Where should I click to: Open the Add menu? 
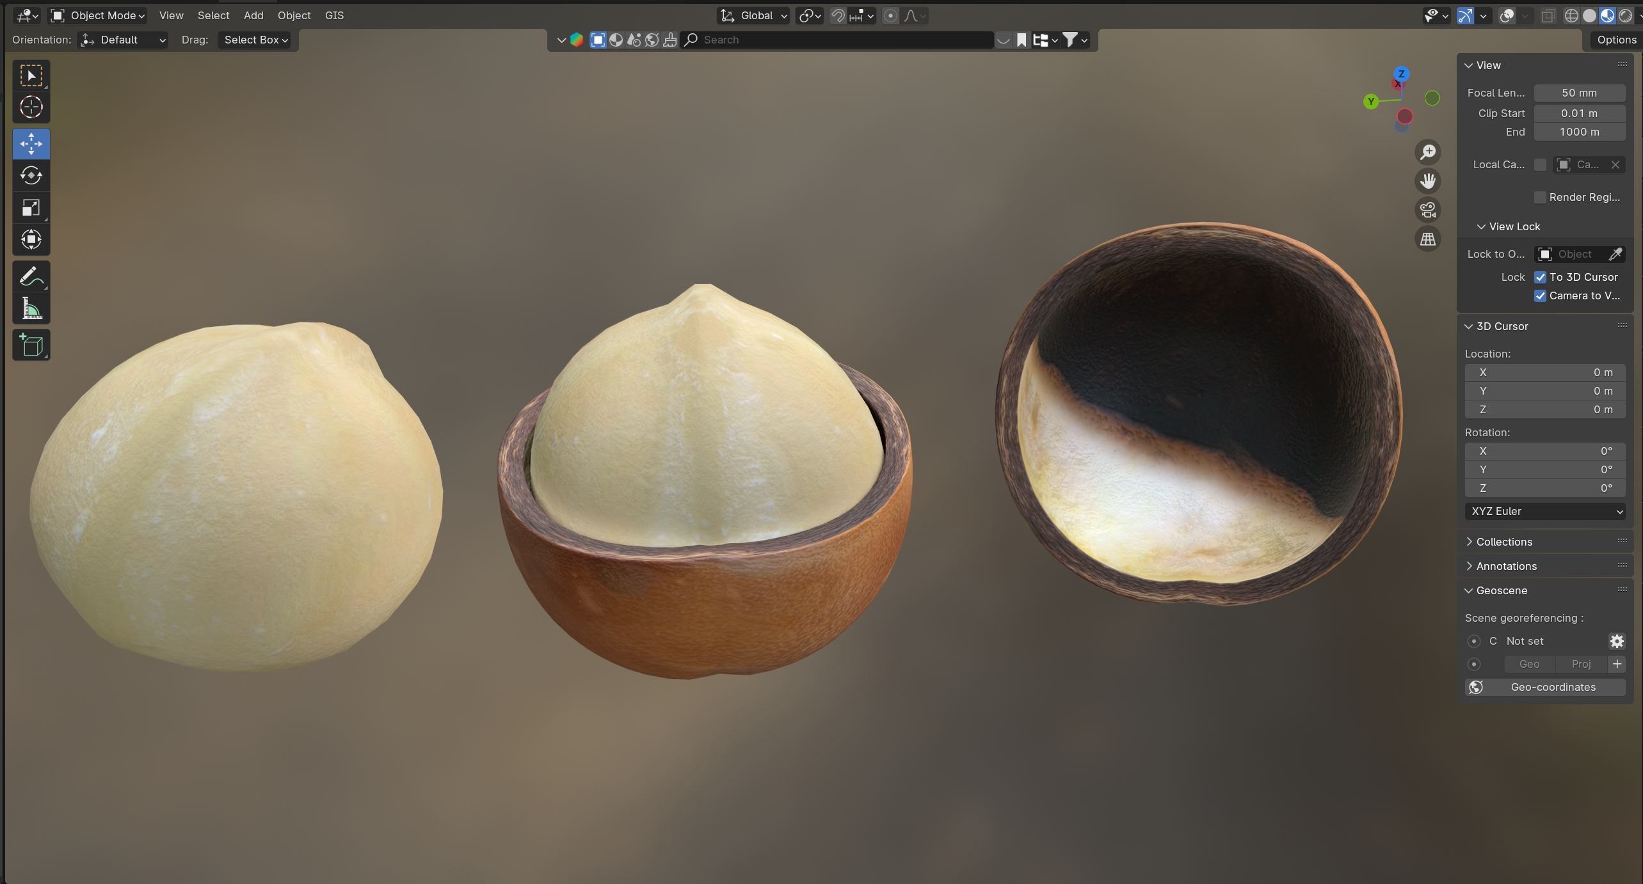pyautogui.click(x=253, y=15)
